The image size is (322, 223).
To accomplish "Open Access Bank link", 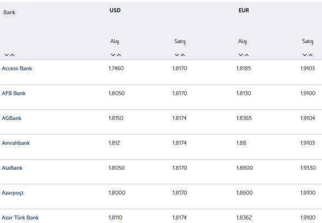I will (17, 68).
